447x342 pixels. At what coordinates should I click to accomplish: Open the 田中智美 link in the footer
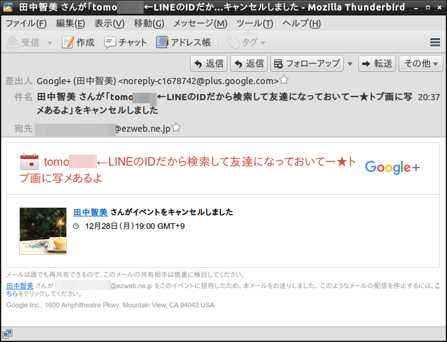click(20, 286)
